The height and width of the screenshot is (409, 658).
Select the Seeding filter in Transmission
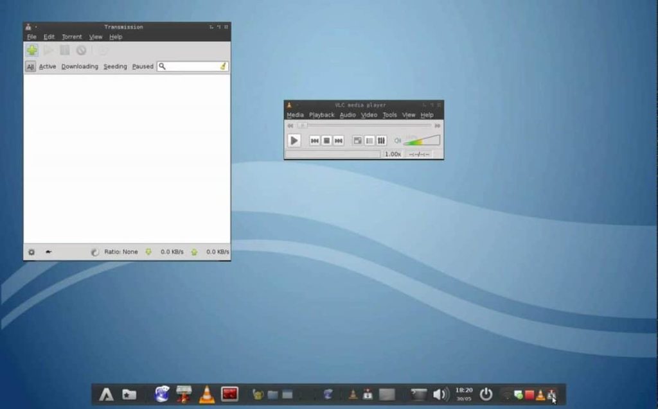pos(115,66)
